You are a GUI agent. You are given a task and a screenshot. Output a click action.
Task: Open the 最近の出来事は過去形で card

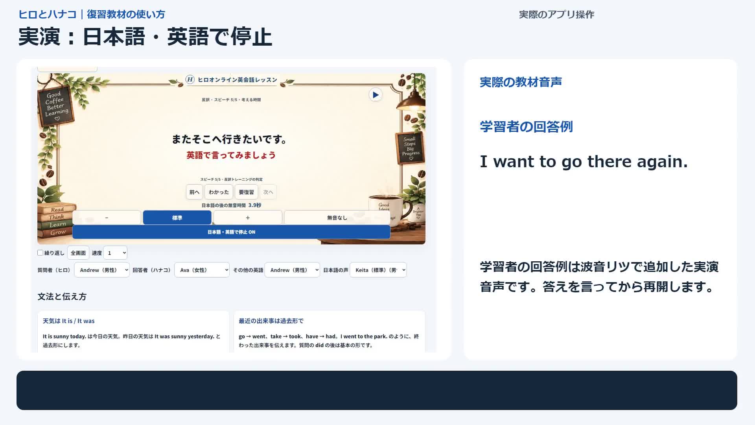(330, 332)
